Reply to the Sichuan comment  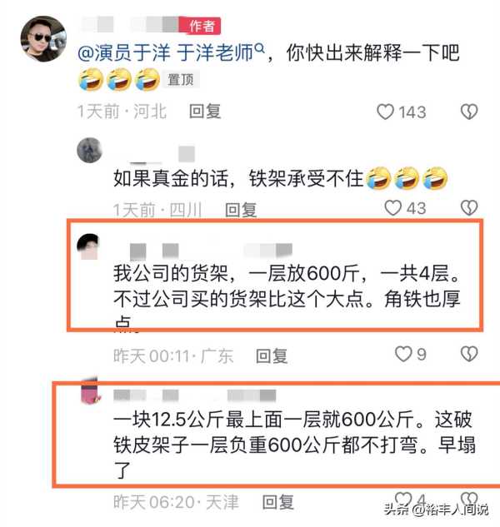241,210
